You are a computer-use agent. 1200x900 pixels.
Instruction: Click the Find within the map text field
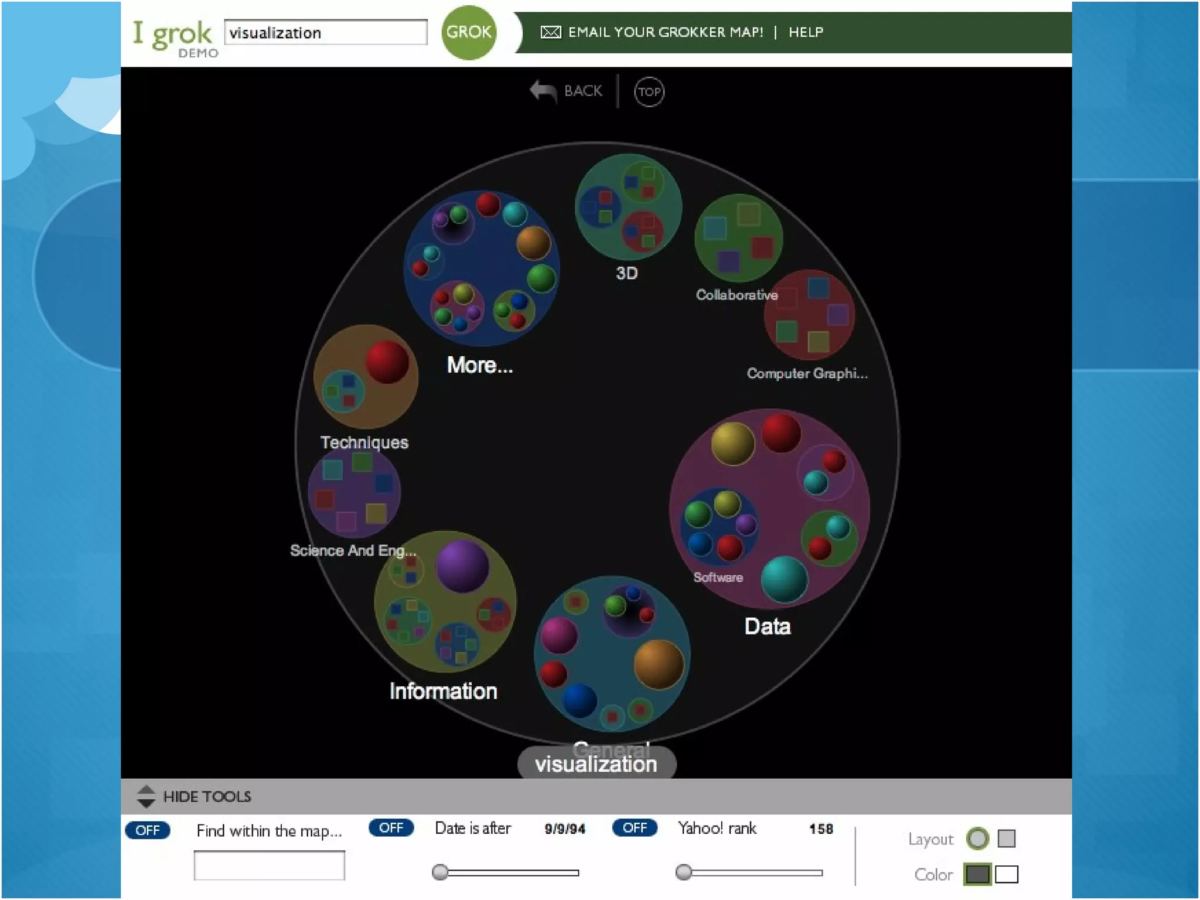pyautogui.click(x=269, y=865)
